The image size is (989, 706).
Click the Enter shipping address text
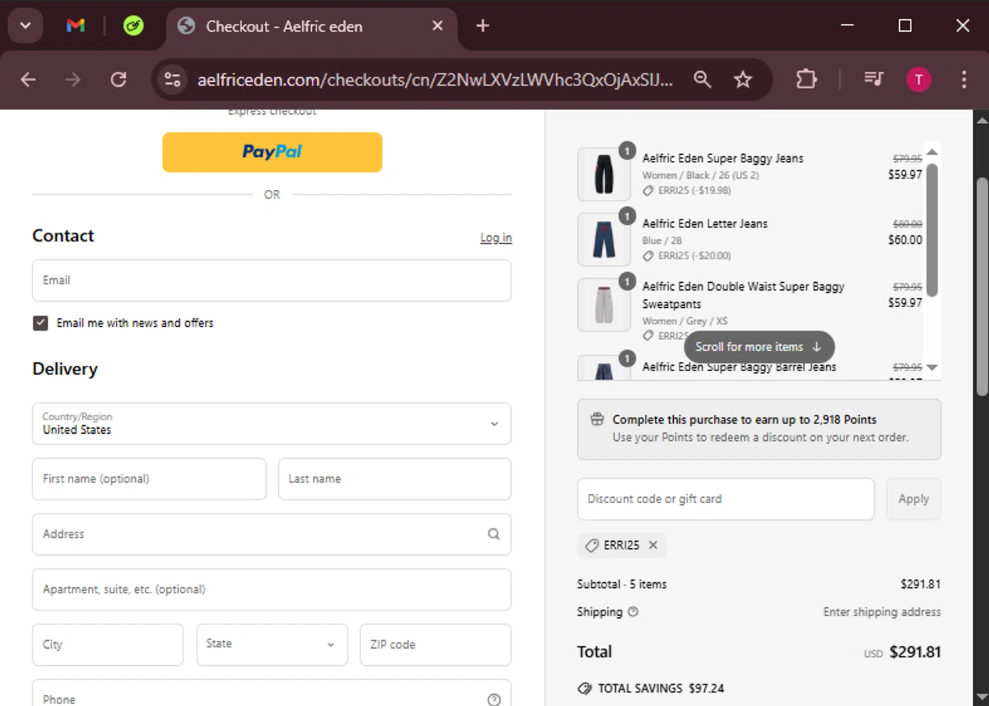pos(882,612)
